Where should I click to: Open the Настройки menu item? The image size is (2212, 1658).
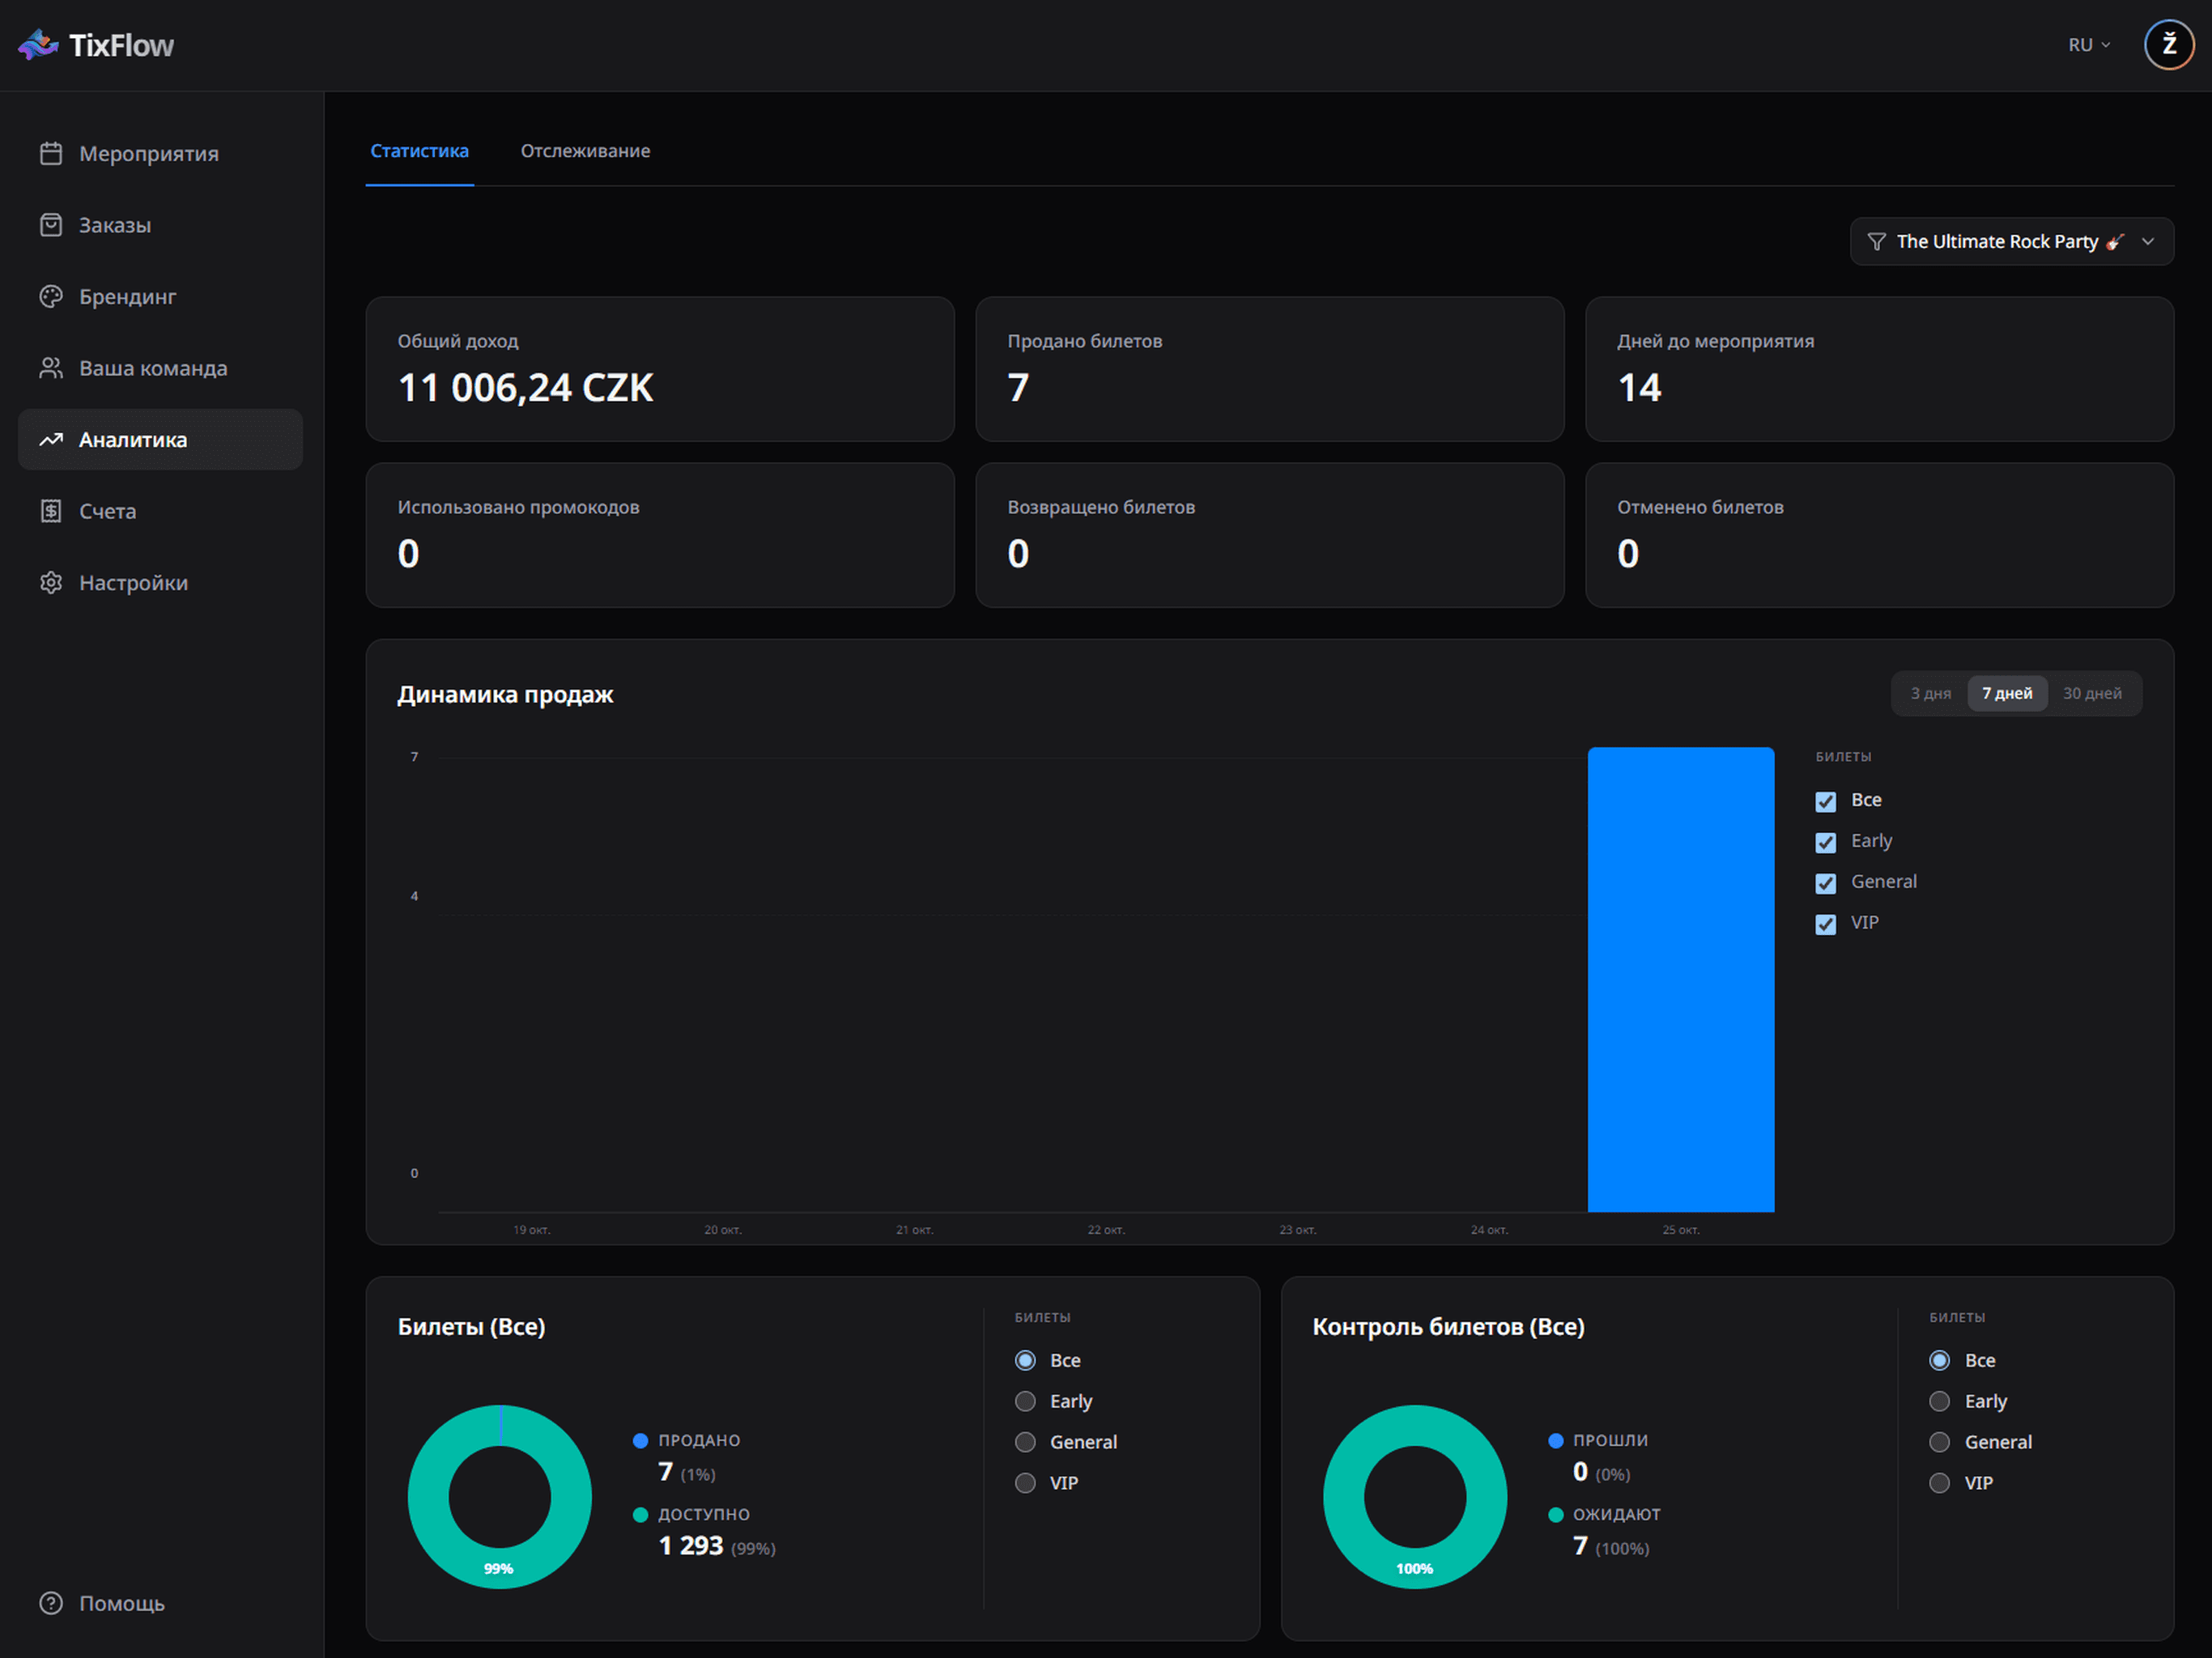pyautogui.click(x=160, y=582)
